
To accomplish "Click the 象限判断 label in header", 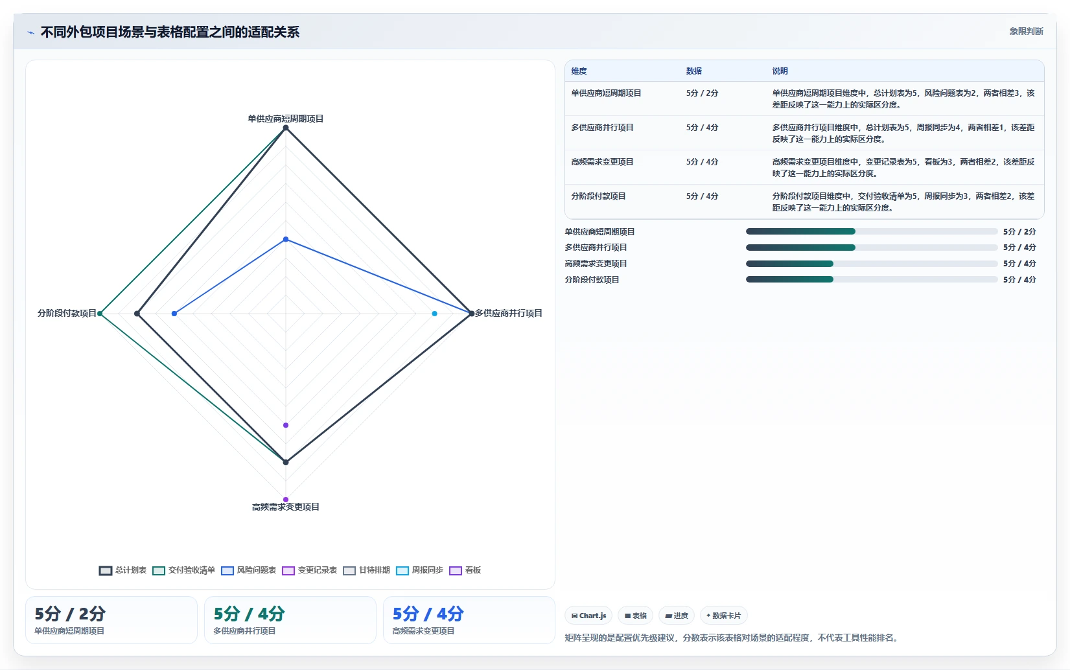I will pos(1026,31).
